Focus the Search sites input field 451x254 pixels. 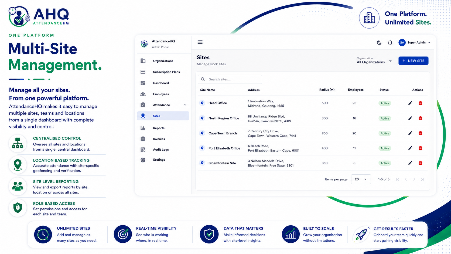(x=230, y=79)
